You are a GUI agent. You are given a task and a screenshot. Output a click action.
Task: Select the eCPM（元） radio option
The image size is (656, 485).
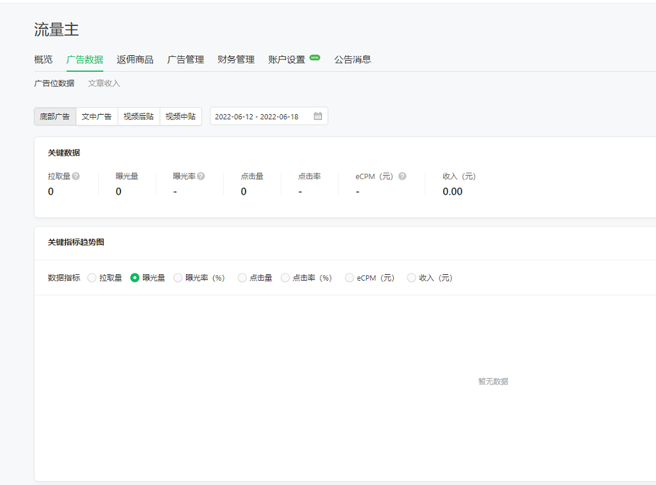(349, 278)
